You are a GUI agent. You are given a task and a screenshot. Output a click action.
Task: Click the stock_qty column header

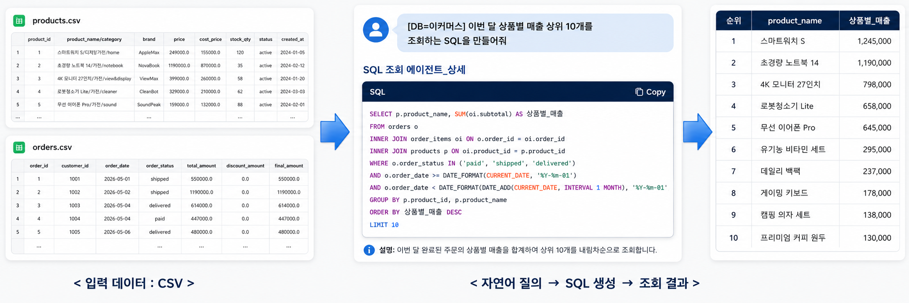coord(240,39)
